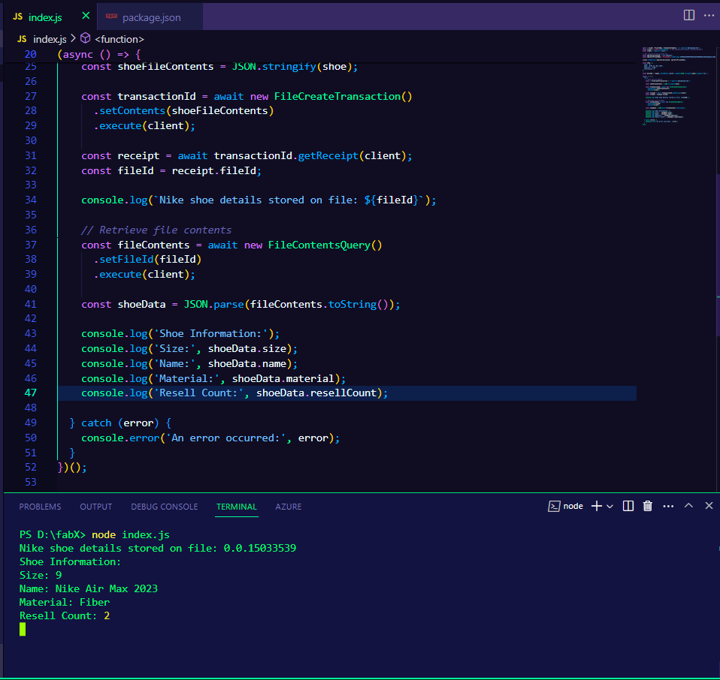
Task: Click 'Shoe Information:' string on line 43
Action: click(x=211, y=334)
